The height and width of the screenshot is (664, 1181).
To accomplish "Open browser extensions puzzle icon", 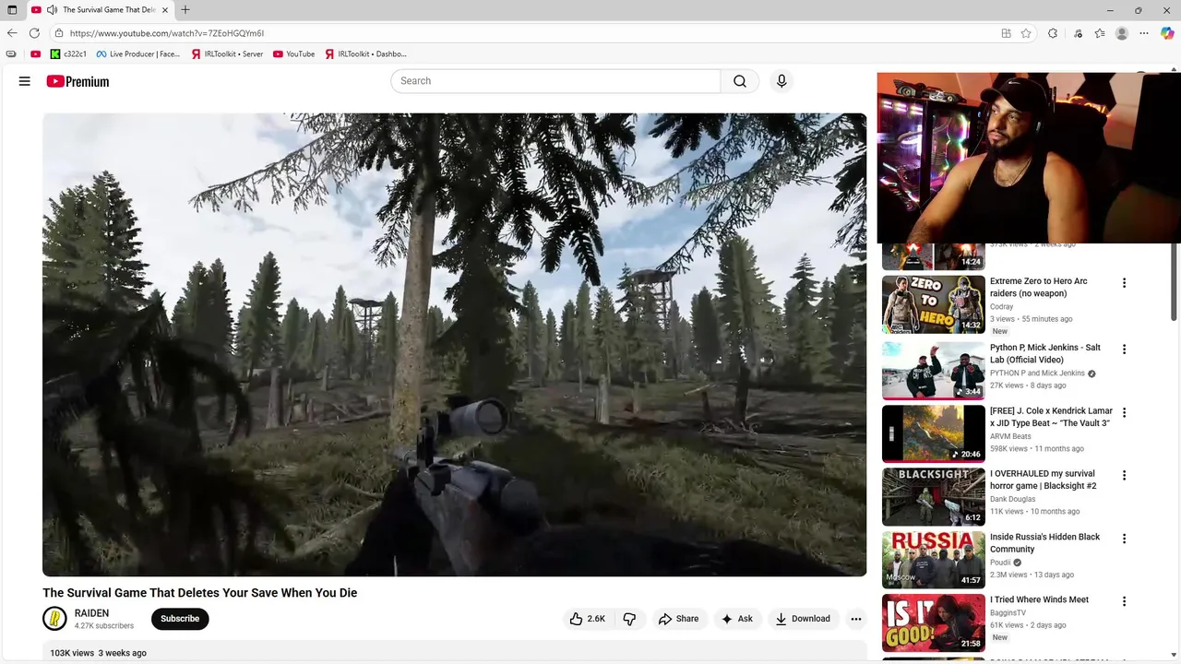I will [x=1053, y=33].
